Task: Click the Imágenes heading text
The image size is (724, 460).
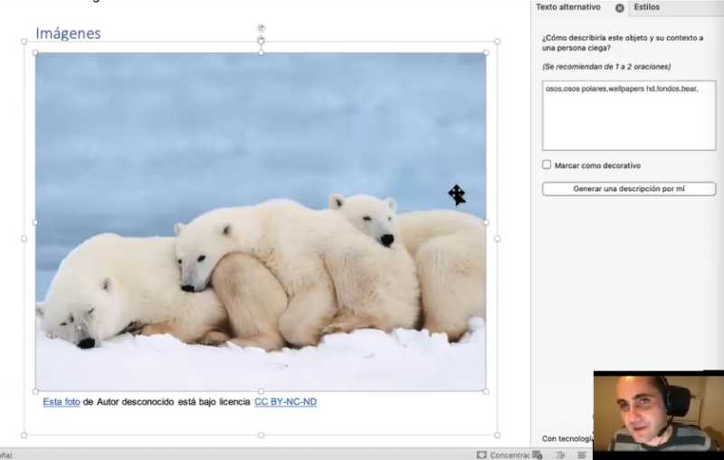Action: 68,34
